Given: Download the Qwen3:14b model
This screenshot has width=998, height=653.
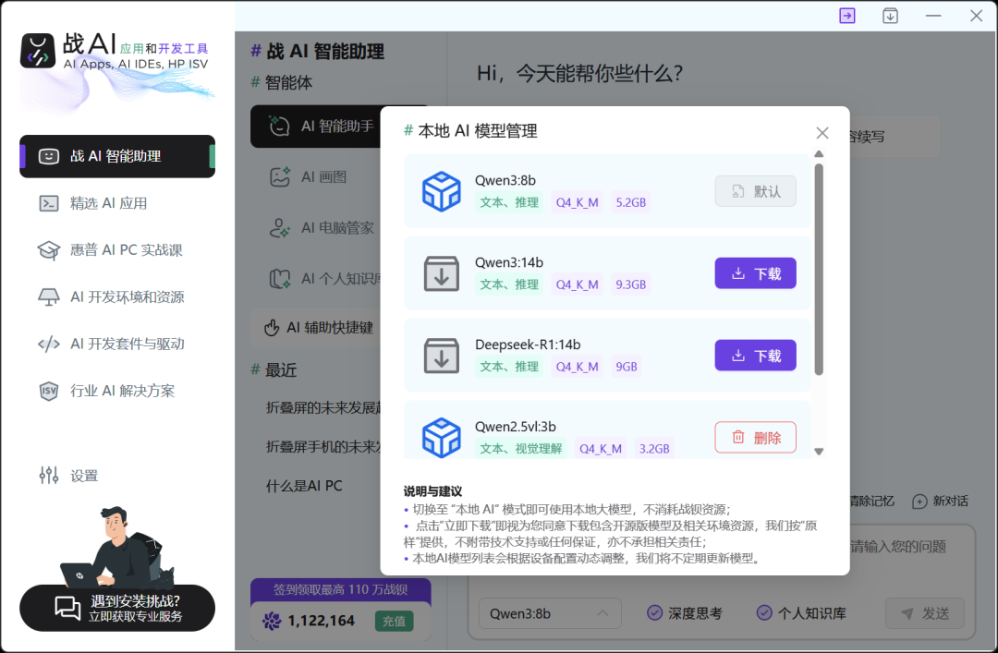Looking at the screenshot, I should pos(756,273).
